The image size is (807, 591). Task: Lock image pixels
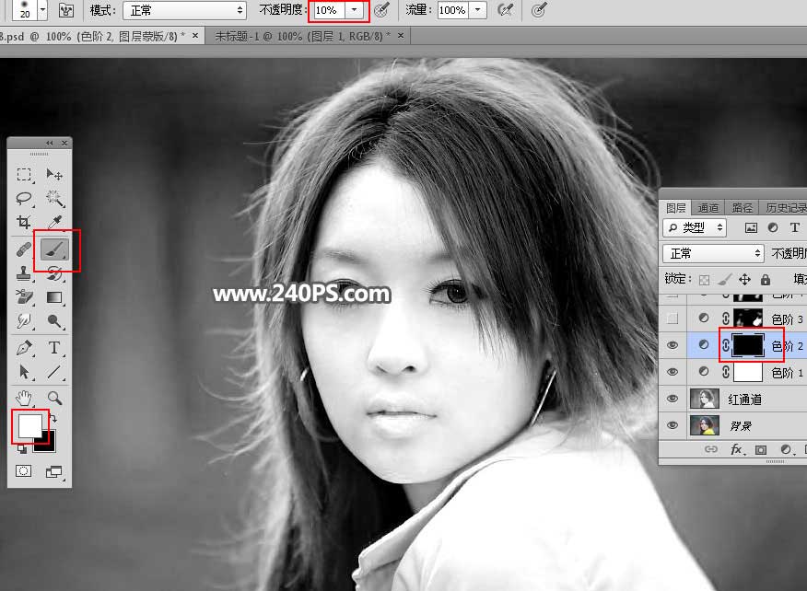[x=724, y=279]
